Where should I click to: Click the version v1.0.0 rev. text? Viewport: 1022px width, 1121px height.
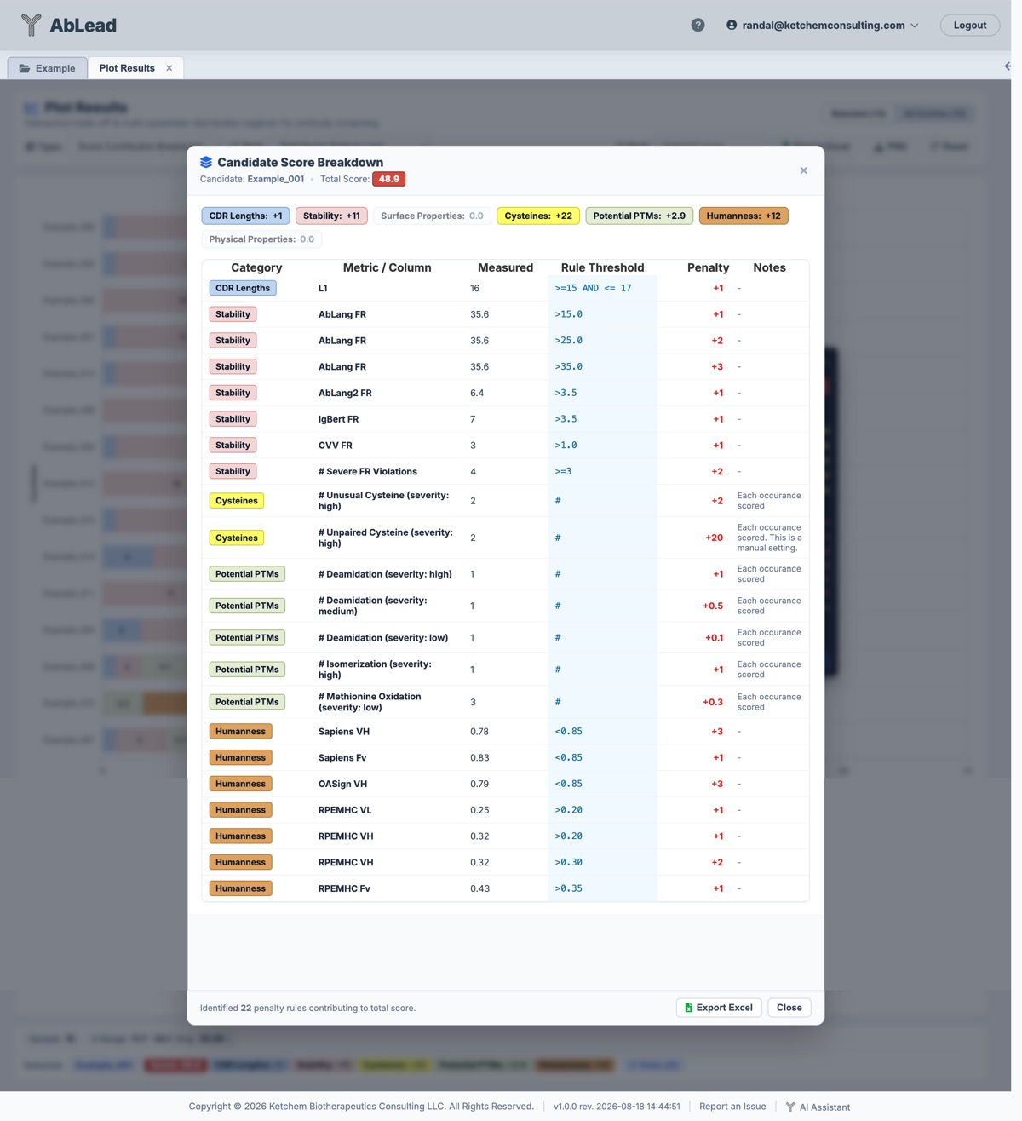(x=617, y=1107)
